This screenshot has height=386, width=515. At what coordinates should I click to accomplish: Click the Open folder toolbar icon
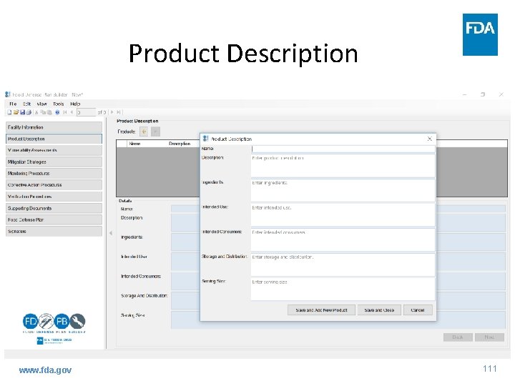(x=16, y=112)
